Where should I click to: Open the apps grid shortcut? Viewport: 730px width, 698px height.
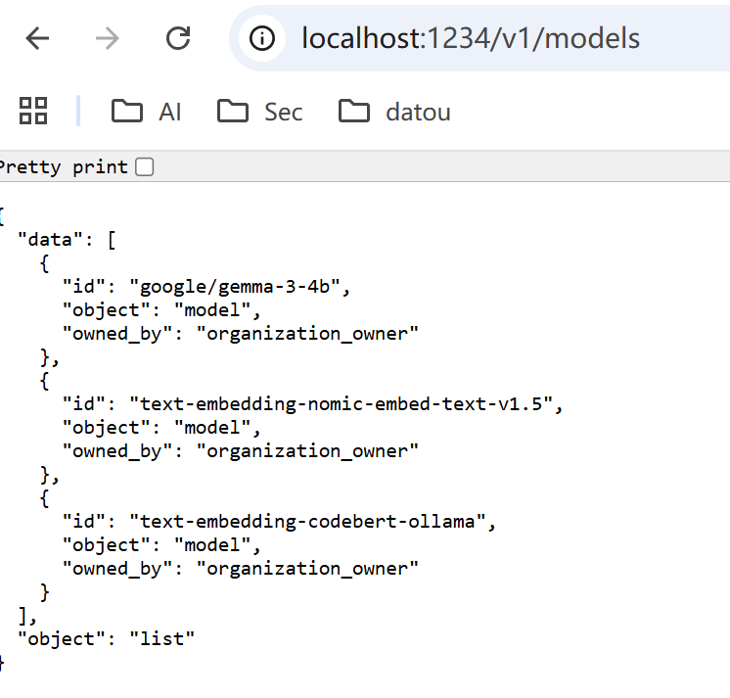(x=33, y=111)
